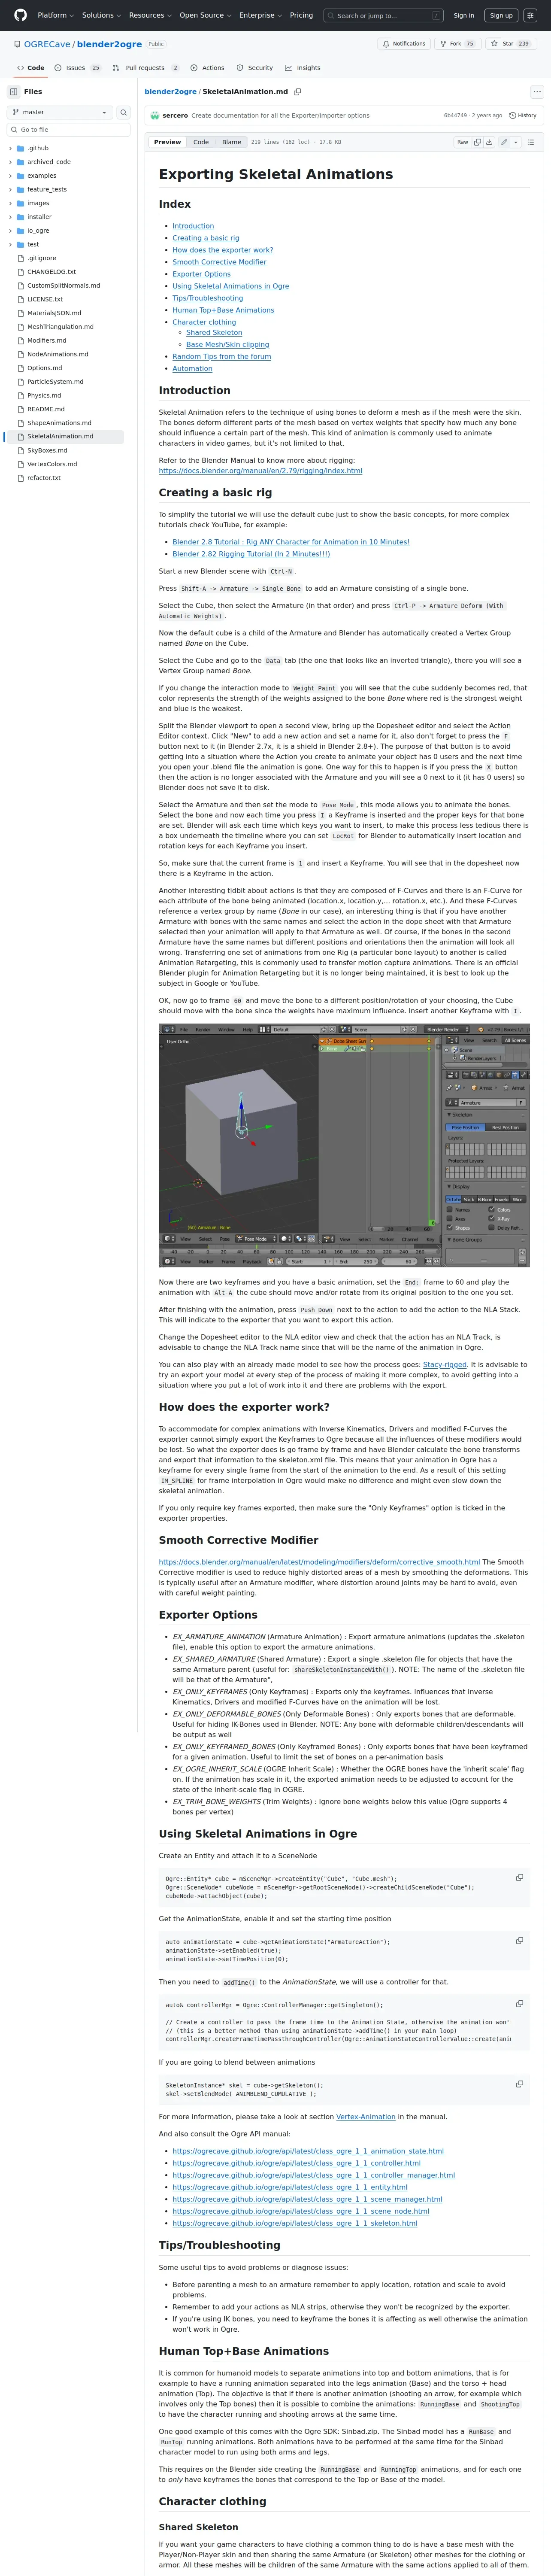Viewport: 551px width, 2576px height.
Task: Copy the SkeletalAnimation.md file path
Action: click(x=297, y=92)
